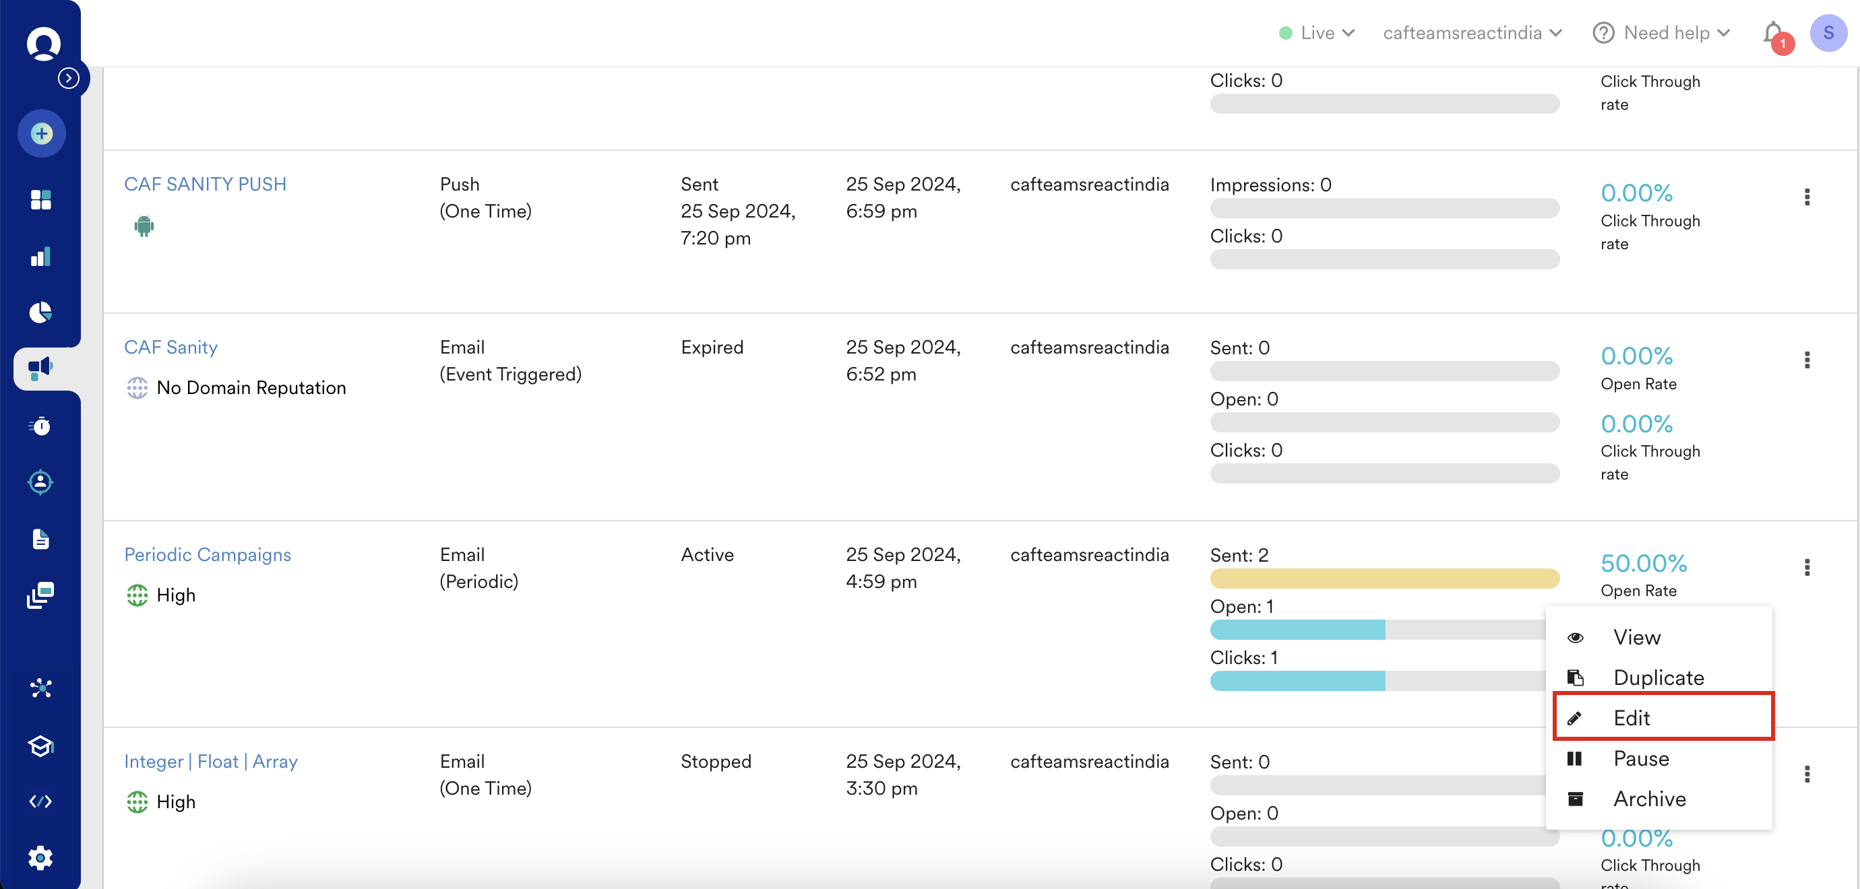The height and width of the screenshot is (889, 1860).
Task: Click the settings gear in sidebar
Action: point(41,858)
